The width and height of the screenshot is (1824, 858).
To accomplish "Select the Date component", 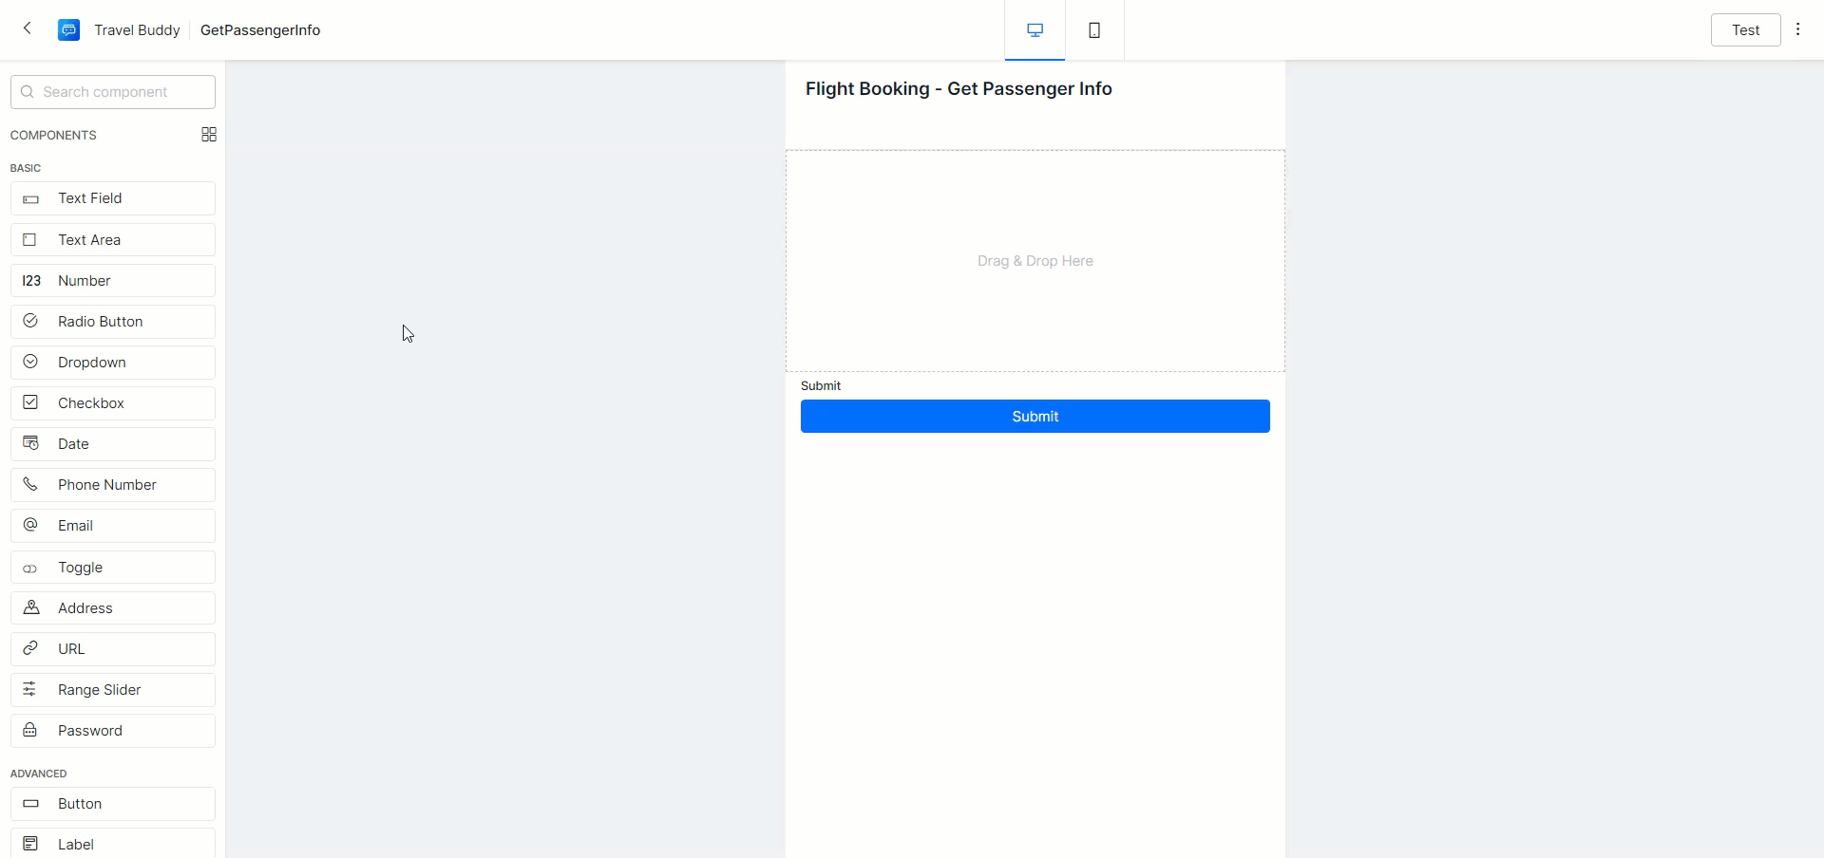I will pos(113,444).
